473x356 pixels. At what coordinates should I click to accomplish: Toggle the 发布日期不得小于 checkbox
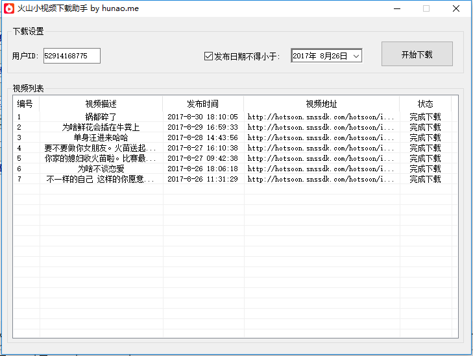pyautogui.click(x=208, y=56)
